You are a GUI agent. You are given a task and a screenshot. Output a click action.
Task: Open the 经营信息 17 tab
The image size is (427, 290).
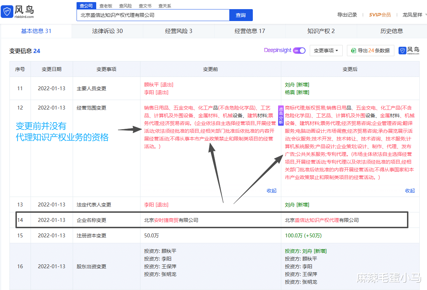pyautogui.click(x=250, y=31)
